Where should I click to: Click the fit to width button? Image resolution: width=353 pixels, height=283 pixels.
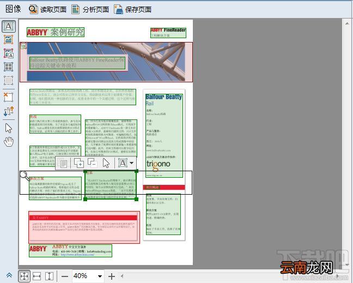[x=36, y=276]
